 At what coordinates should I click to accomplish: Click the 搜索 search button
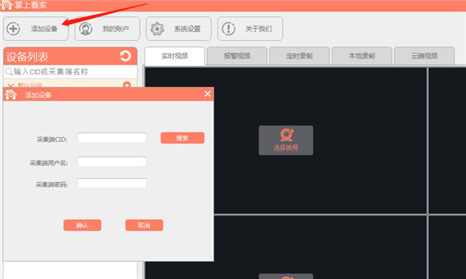tap(183, 138)
